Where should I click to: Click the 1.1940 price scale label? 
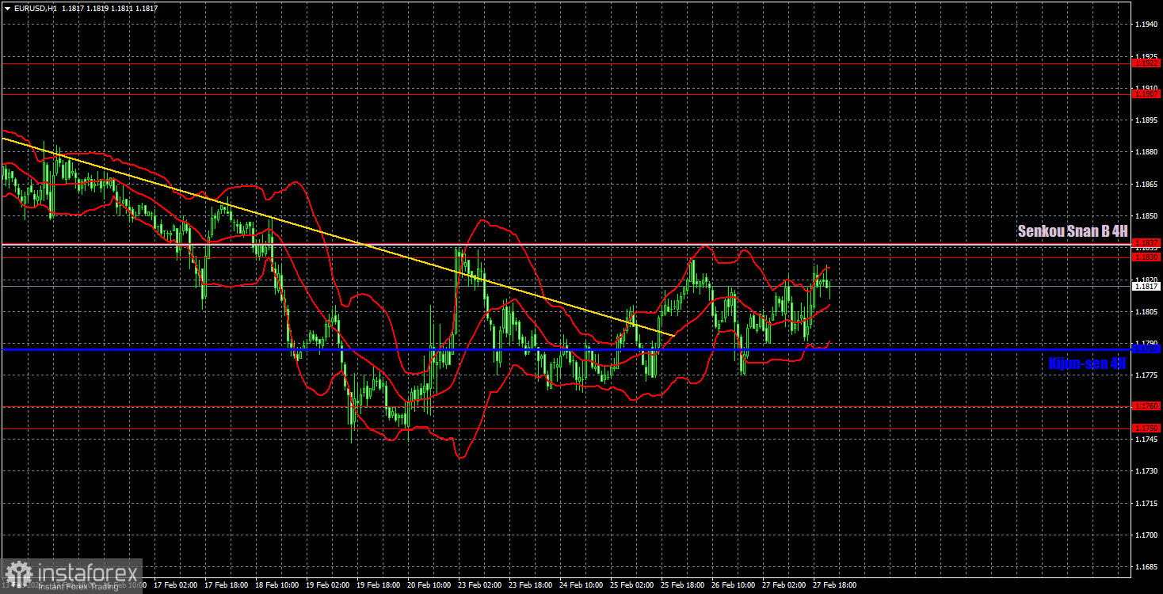[x=1147, y=25]
